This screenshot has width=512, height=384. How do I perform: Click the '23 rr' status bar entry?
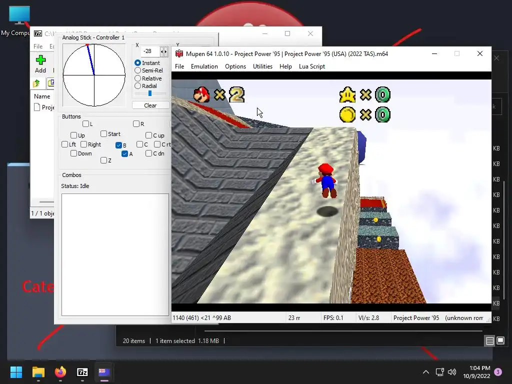tap(294, 317)
